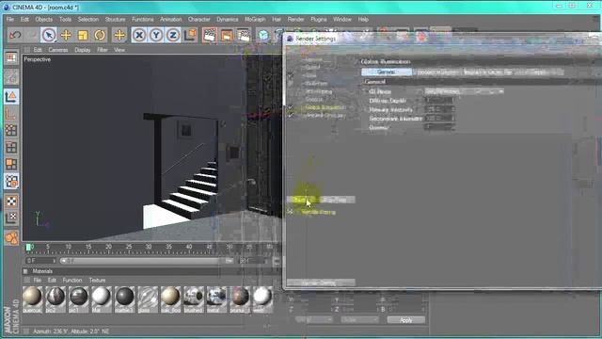602x339 pixels.
Task: Click the Render View clapperboard icon
Action: pos(210,36)
